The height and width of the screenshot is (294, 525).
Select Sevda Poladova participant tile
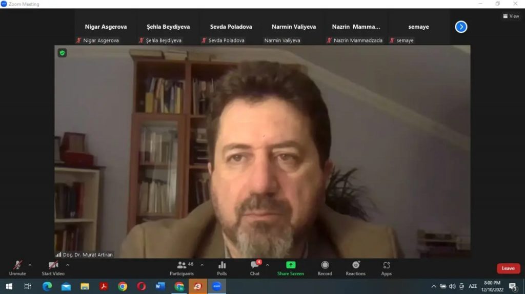click(231, 28)
